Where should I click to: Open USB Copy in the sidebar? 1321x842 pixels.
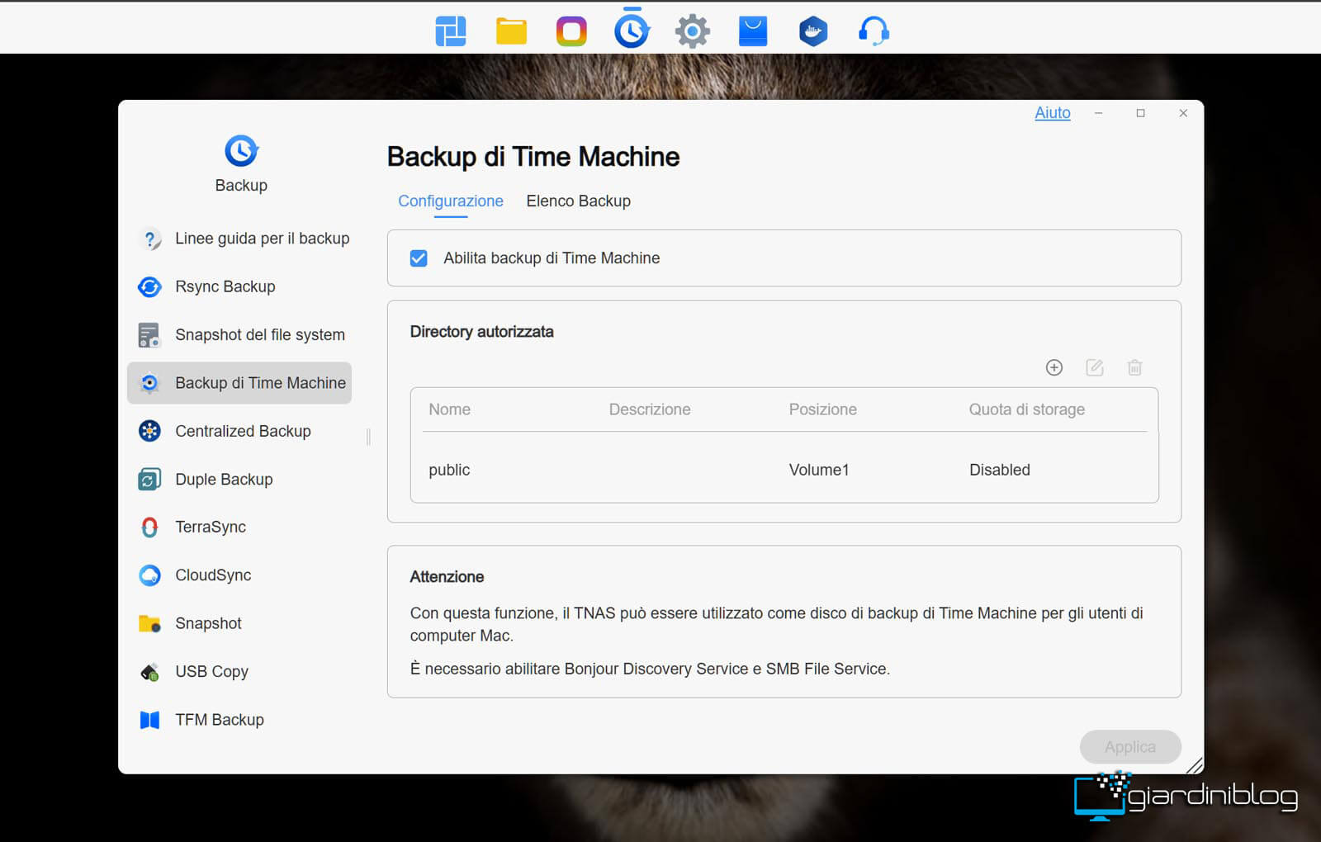pos(239,671)
